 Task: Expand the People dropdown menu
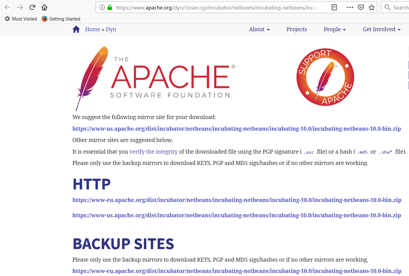335,29
